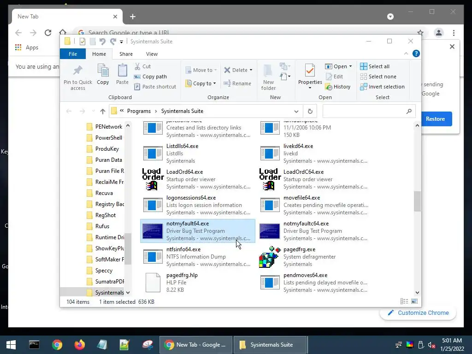Open Apps shortcut in Chrome bookmarks bar
The width and height of the screenshot is (472, 354).
26,47
